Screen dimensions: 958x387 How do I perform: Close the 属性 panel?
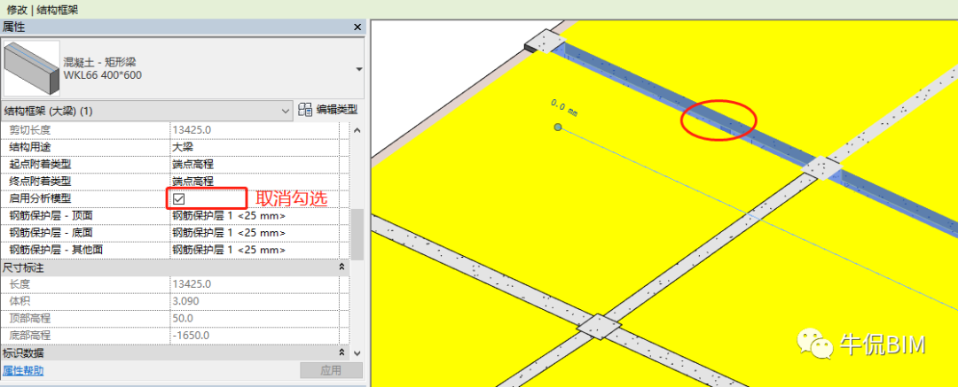click(x=357, y=27)
